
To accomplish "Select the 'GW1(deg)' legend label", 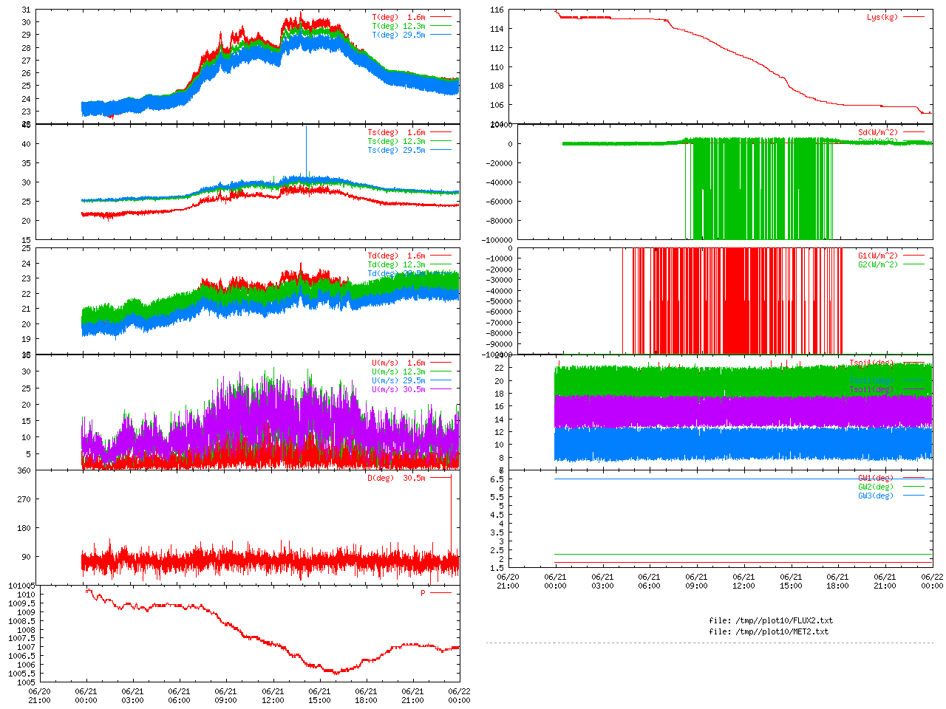I will click(876, 478).
